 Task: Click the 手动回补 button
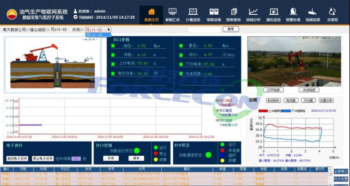(x=274, y=101)
